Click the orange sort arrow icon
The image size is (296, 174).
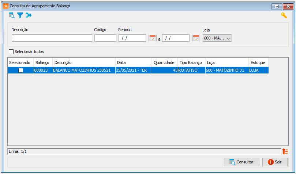pos(285,151)
